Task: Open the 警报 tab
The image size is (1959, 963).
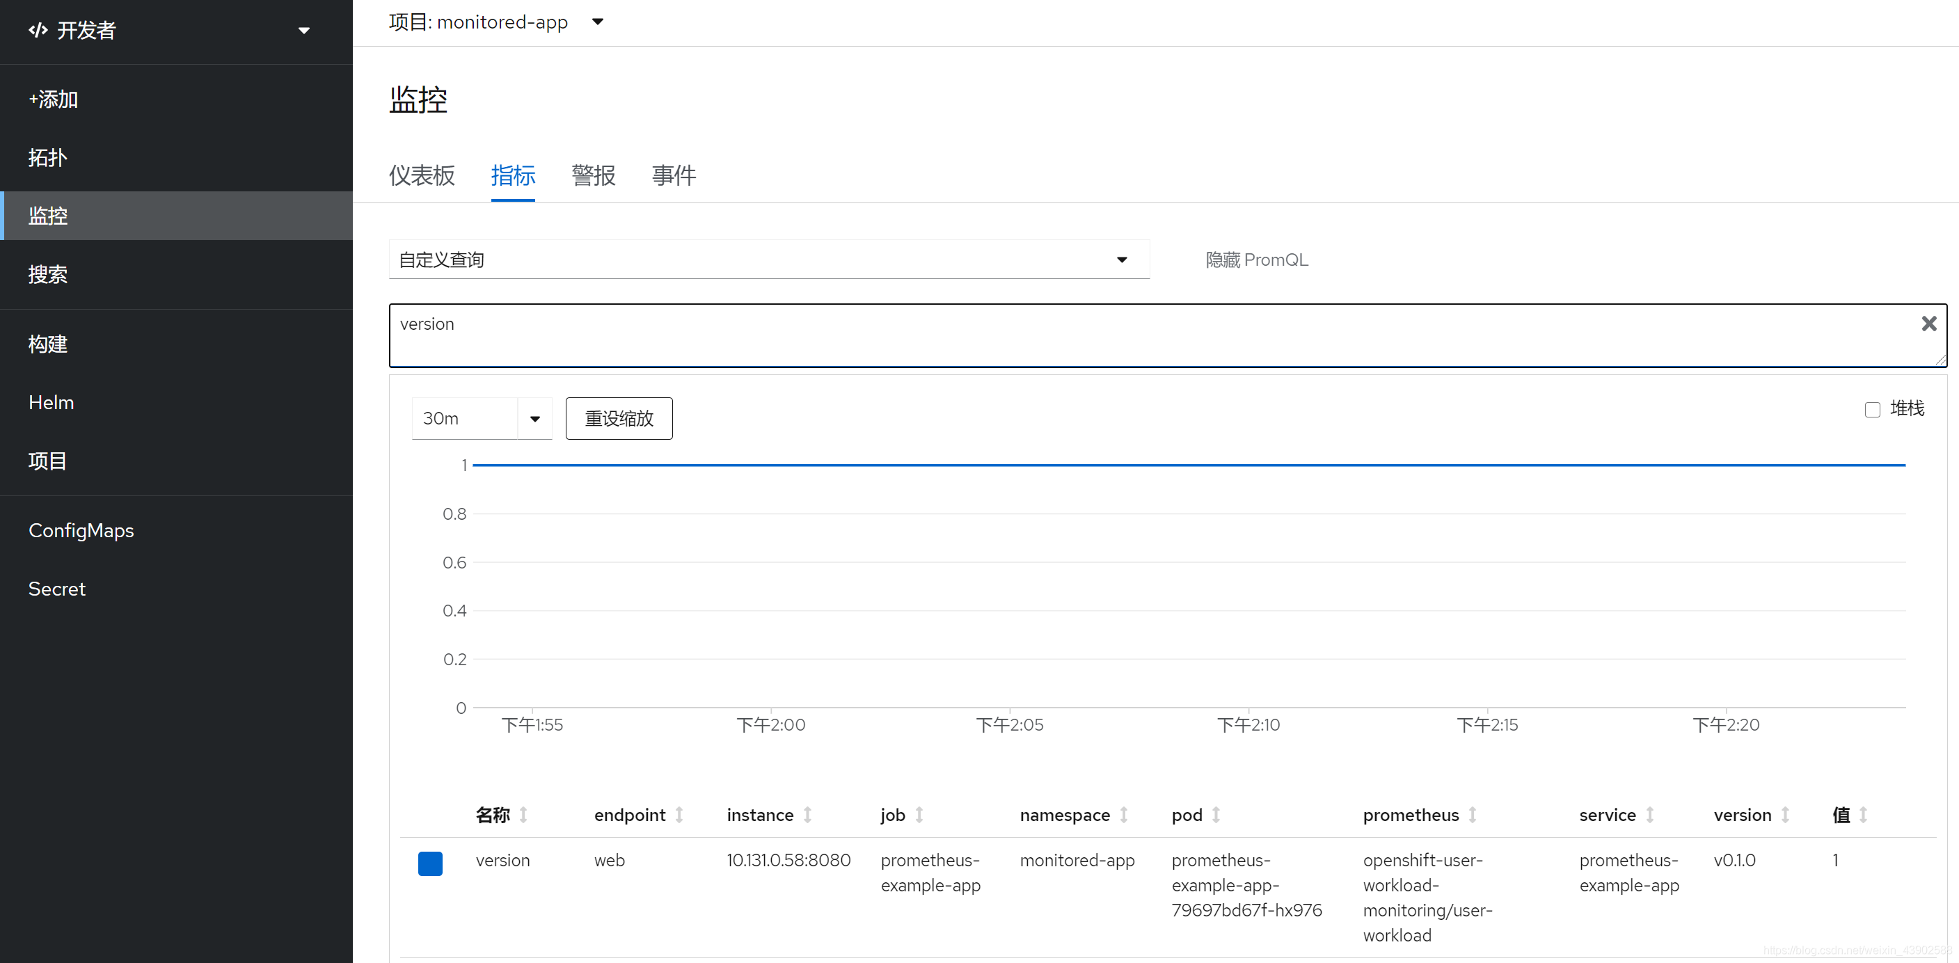Action: pos(594,176)
